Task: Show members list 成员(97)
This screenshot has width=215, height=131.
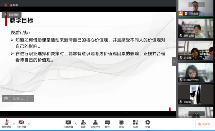Action: (95, 124)
